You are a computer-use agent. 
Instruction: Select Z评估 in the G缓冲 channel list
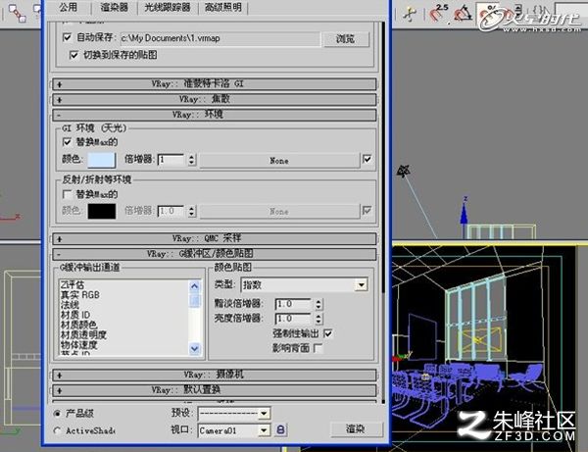(x=73, y=285)
